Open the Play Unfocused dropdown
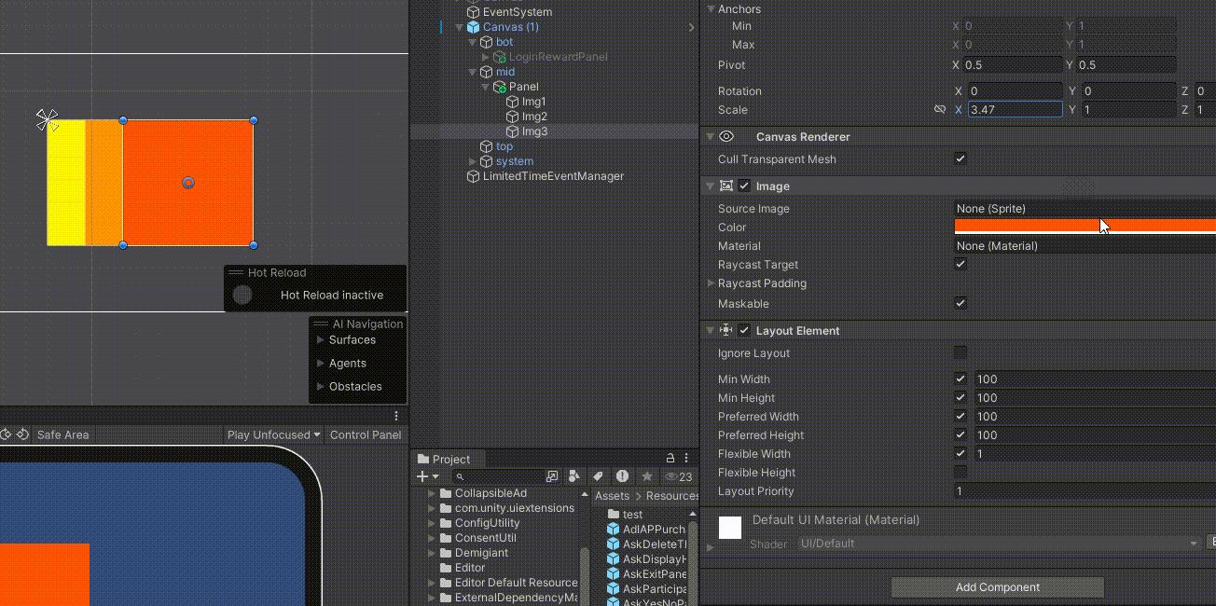Image resolution: width=1216 pixels, height=606 pixels. click(274, 434)
